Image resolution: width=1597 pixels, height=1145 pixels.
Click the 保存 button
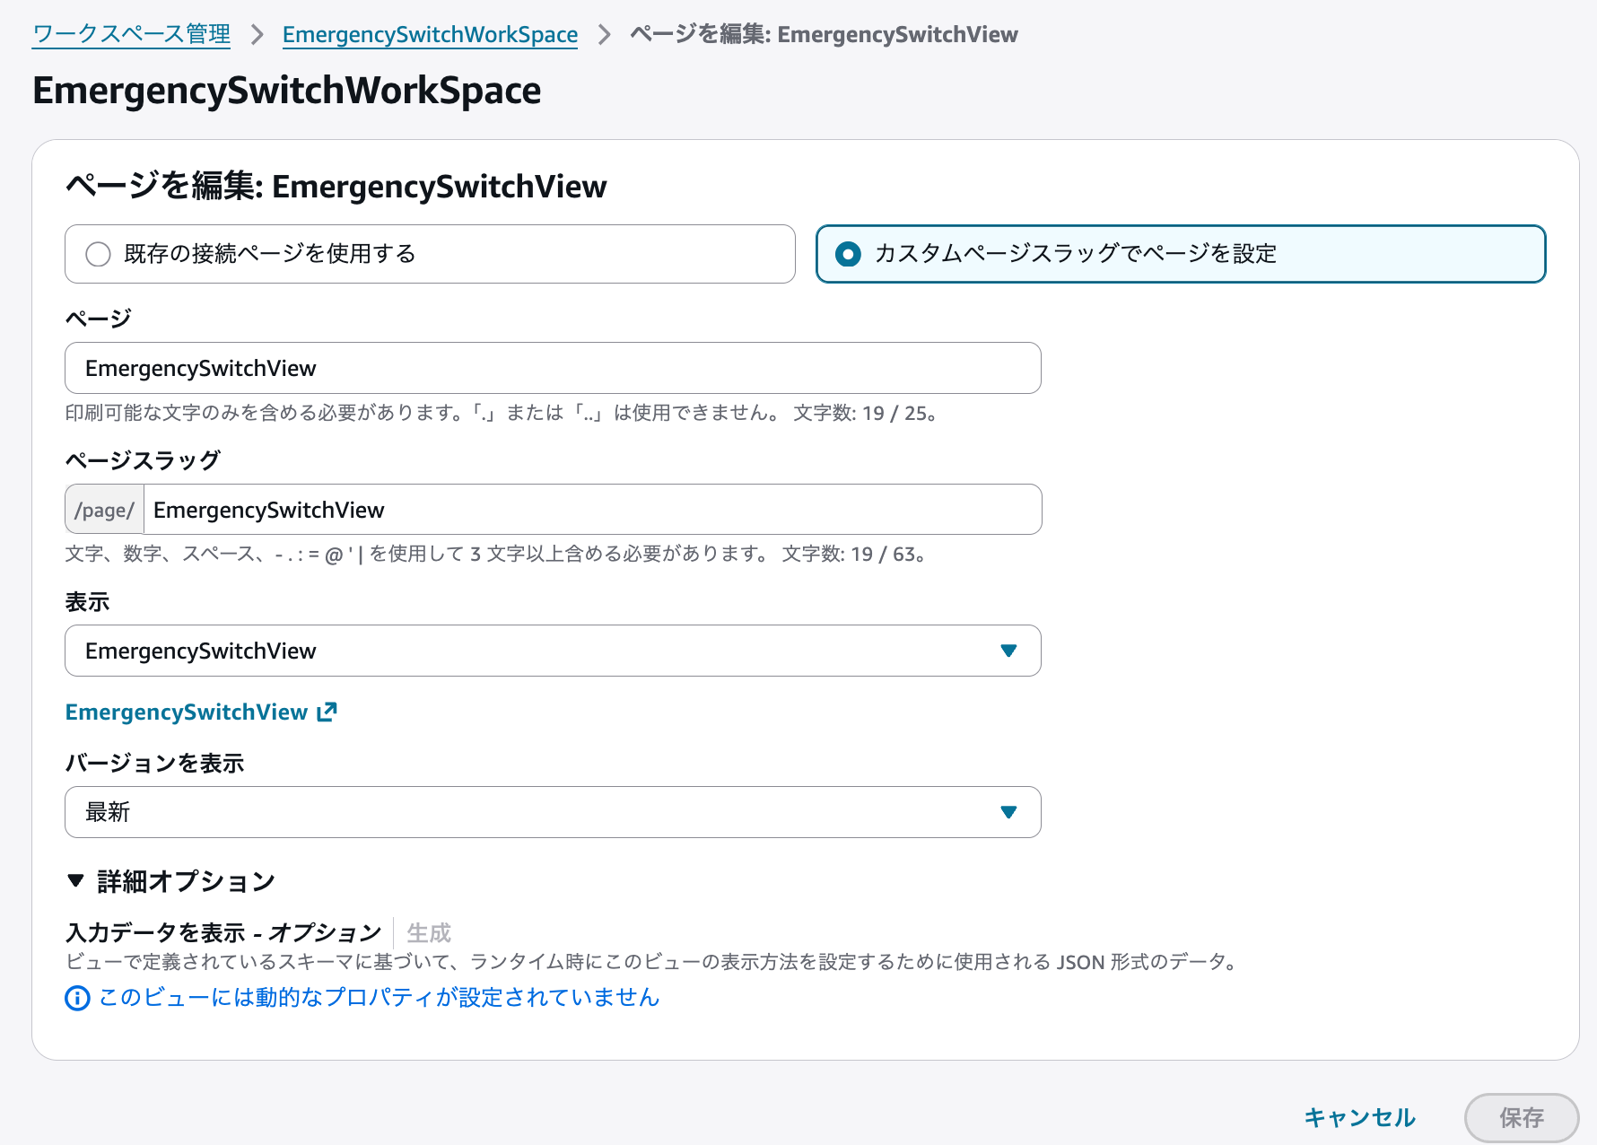1522,1117
